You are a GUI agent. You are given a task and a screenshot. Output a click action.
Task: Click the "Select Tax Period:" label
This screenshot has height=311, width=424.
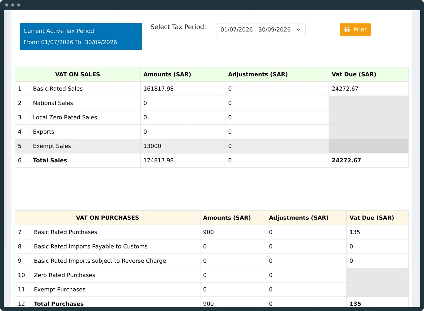178,27
